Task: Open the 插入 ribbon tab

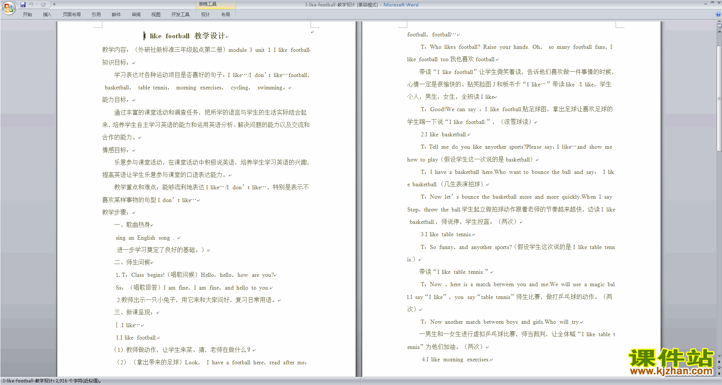Action: 47,15
